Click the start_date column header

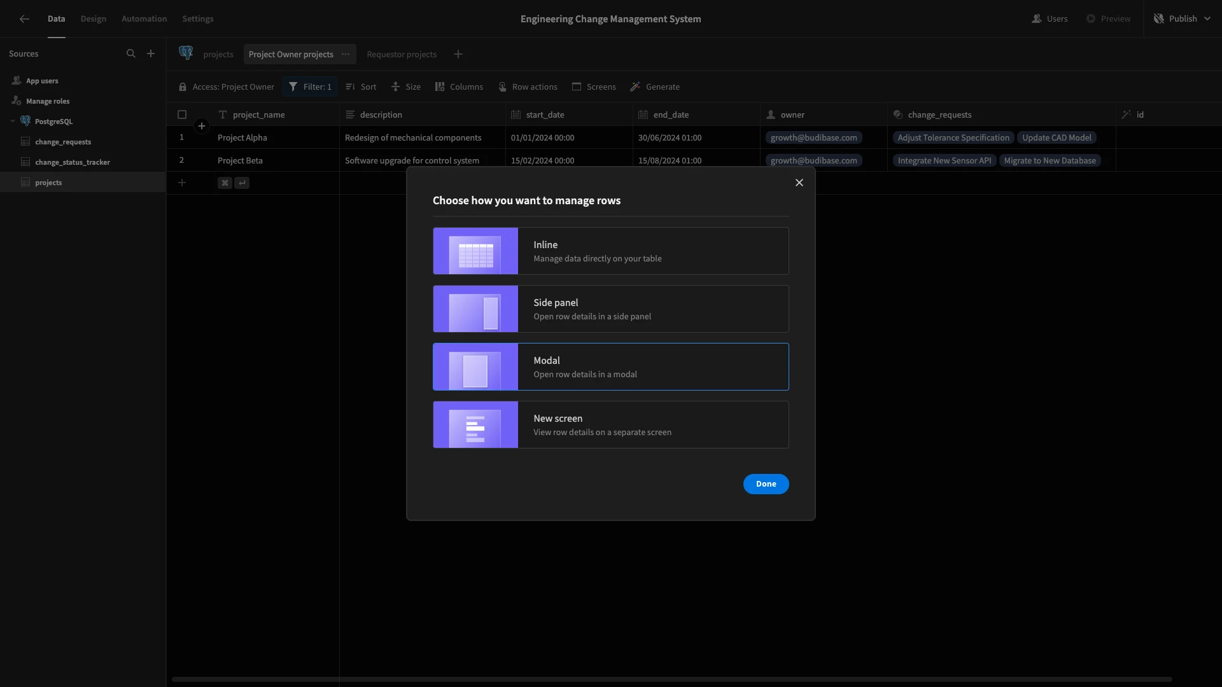point(569,114)
